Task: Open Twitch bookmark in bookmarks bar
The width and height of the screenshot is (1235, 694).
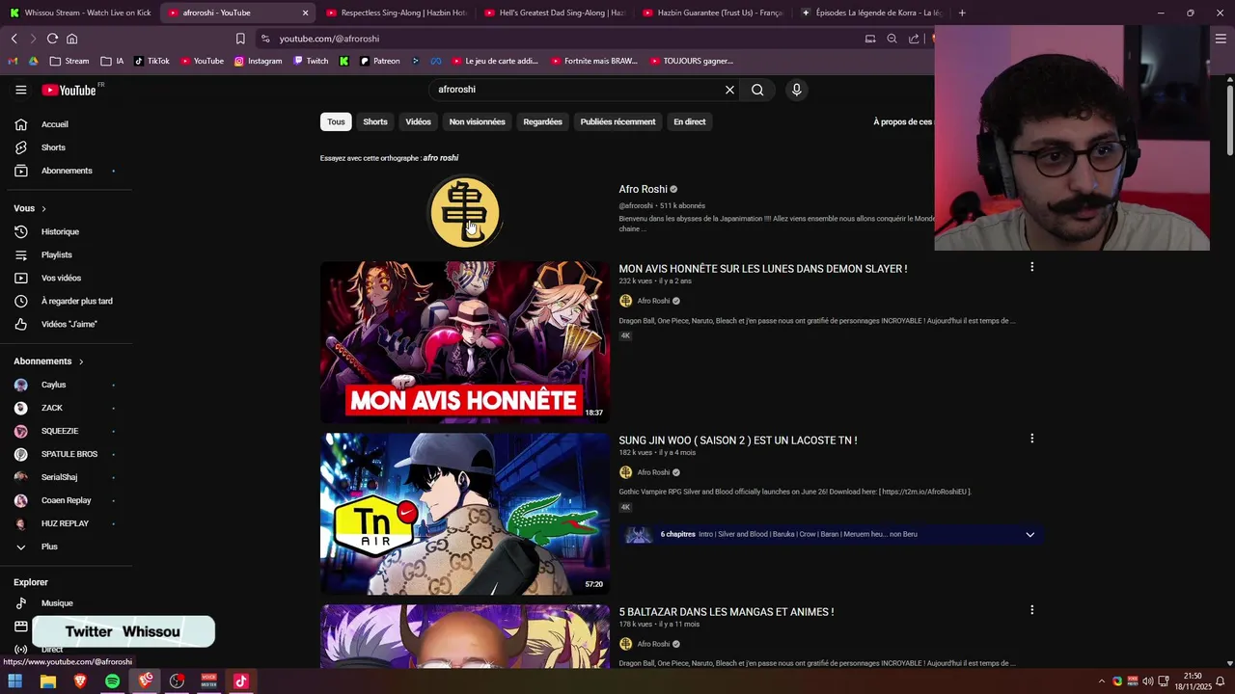Action: click(x=311, y=61)
